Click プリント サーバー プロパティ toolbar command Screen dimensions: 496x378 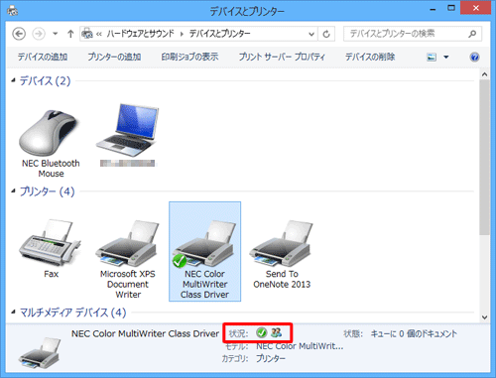point(282,57)
